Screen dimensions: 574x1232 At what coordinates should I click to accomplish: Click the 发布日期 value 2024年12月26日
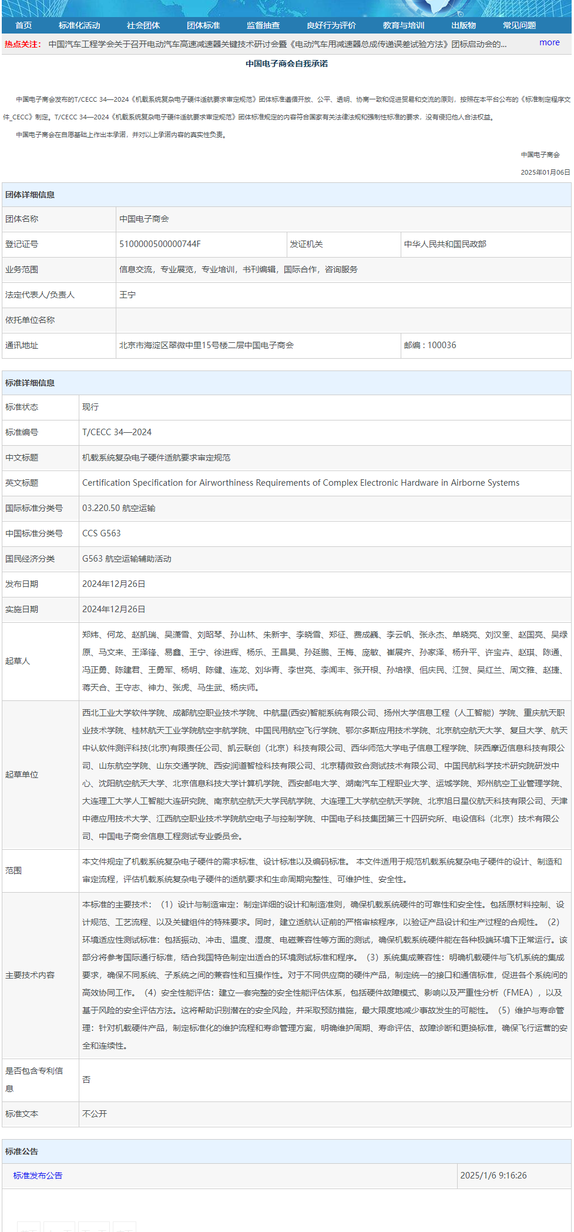[113, 584]
